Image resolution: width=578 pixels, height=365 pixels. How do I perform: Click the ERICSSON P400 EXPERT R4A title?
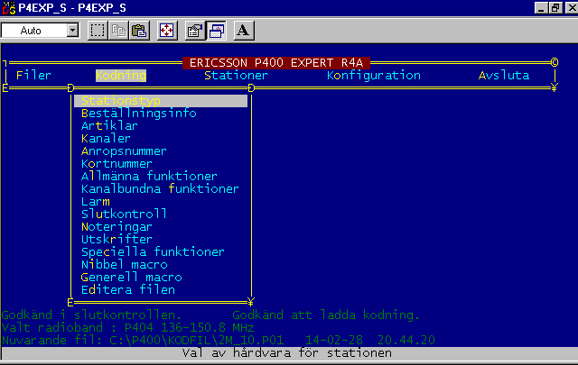276,63
